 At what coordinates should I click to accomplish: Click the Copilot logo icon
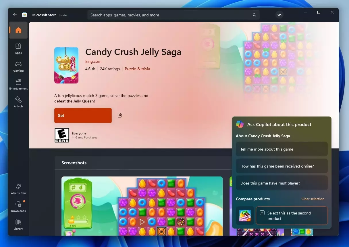pos(240,124)
